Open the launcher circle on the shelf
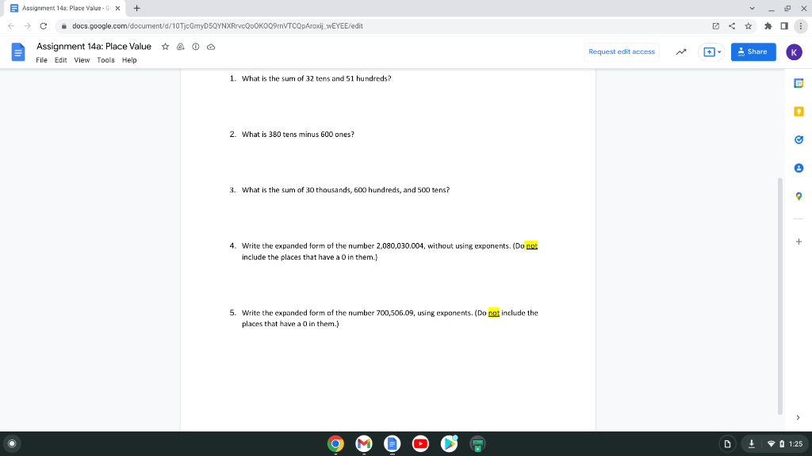This screenshot has height=456, width=812. [12, 443]
